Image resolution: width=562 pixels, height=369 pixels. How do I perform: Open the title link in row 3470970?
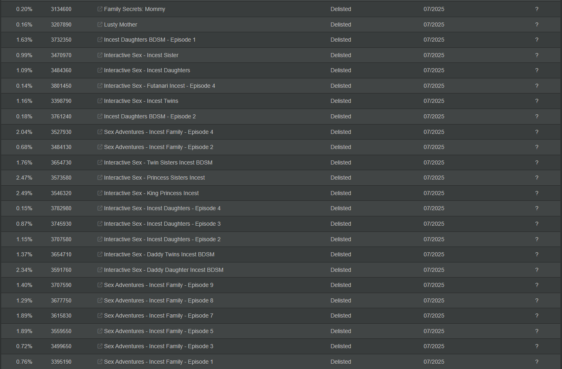point(141,55)
